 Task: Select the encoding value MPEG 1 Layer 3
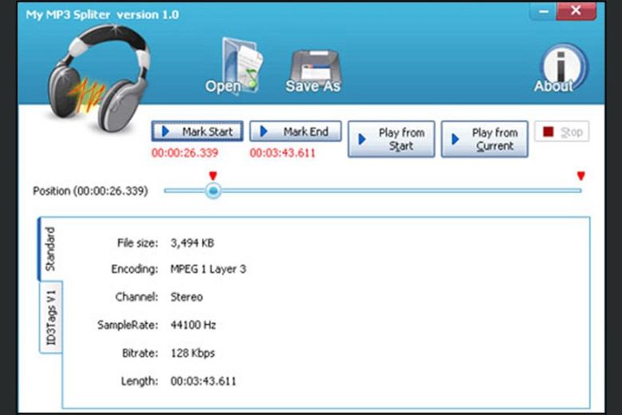point(208,269)
